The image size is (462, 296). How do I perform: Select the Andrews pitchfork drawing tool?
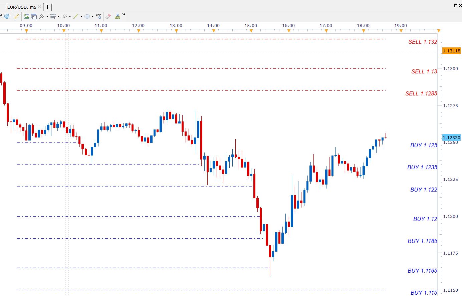(42, 16)
